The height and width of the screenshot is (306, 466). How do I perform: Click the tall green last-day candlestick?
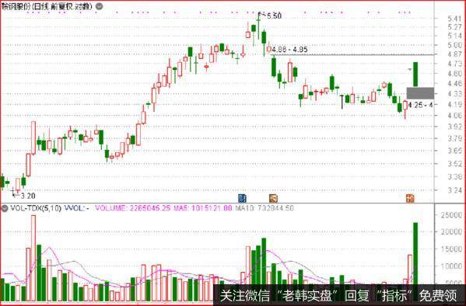[415, 75]
